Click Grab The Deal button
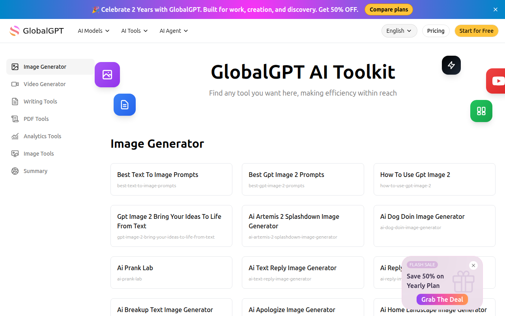This screenshot has height=316, width=505. point(442,299)
